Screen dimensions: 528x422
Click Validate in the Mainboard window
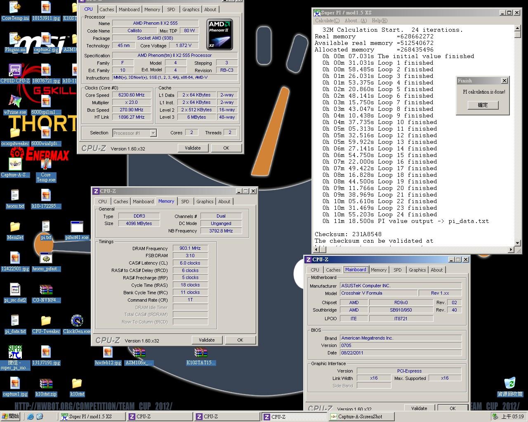[x=419, y=408]
